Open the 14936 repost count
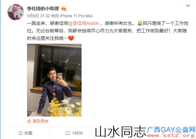The height and width of the screenshot is (139, 196). [77, 133]
